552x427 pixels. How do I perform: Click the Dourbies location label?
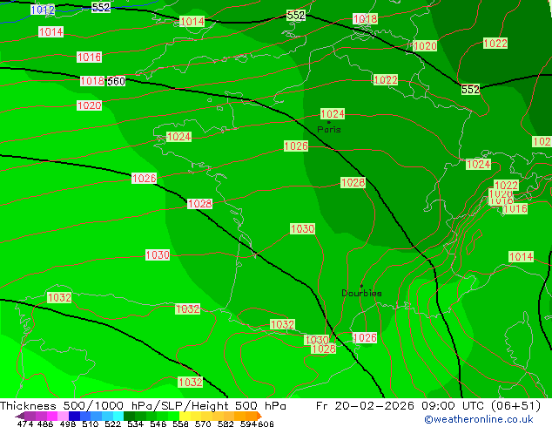pos(361,293)
